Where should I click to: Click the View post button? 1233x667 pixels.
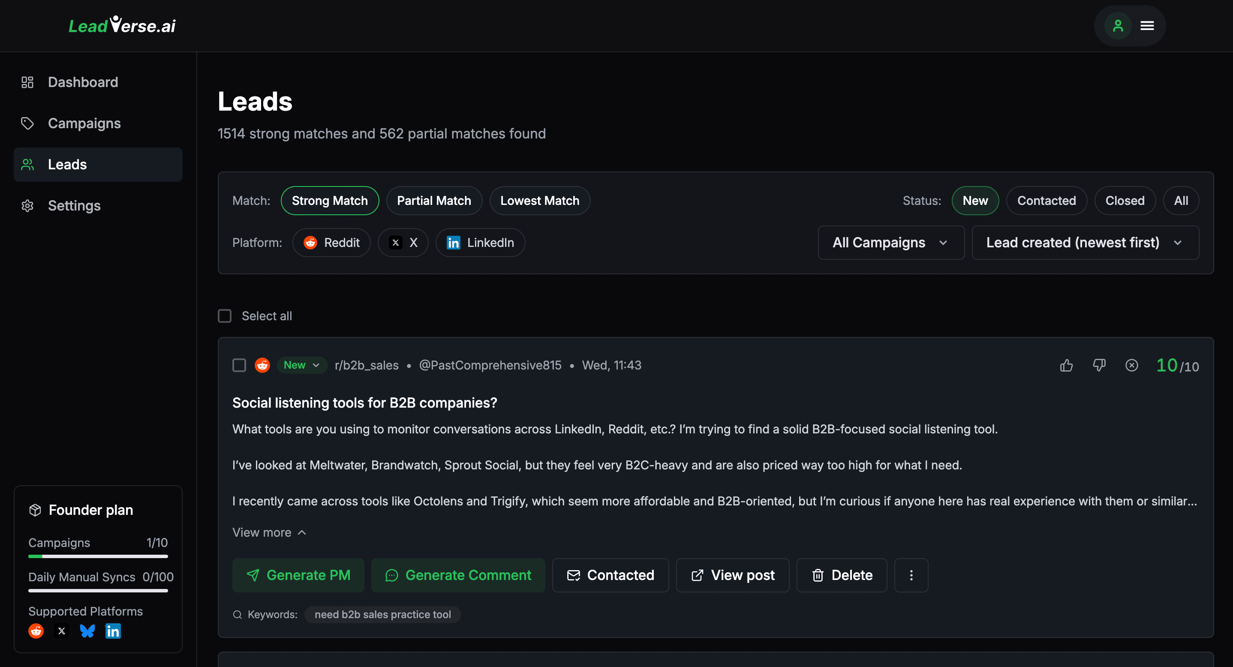732,575
